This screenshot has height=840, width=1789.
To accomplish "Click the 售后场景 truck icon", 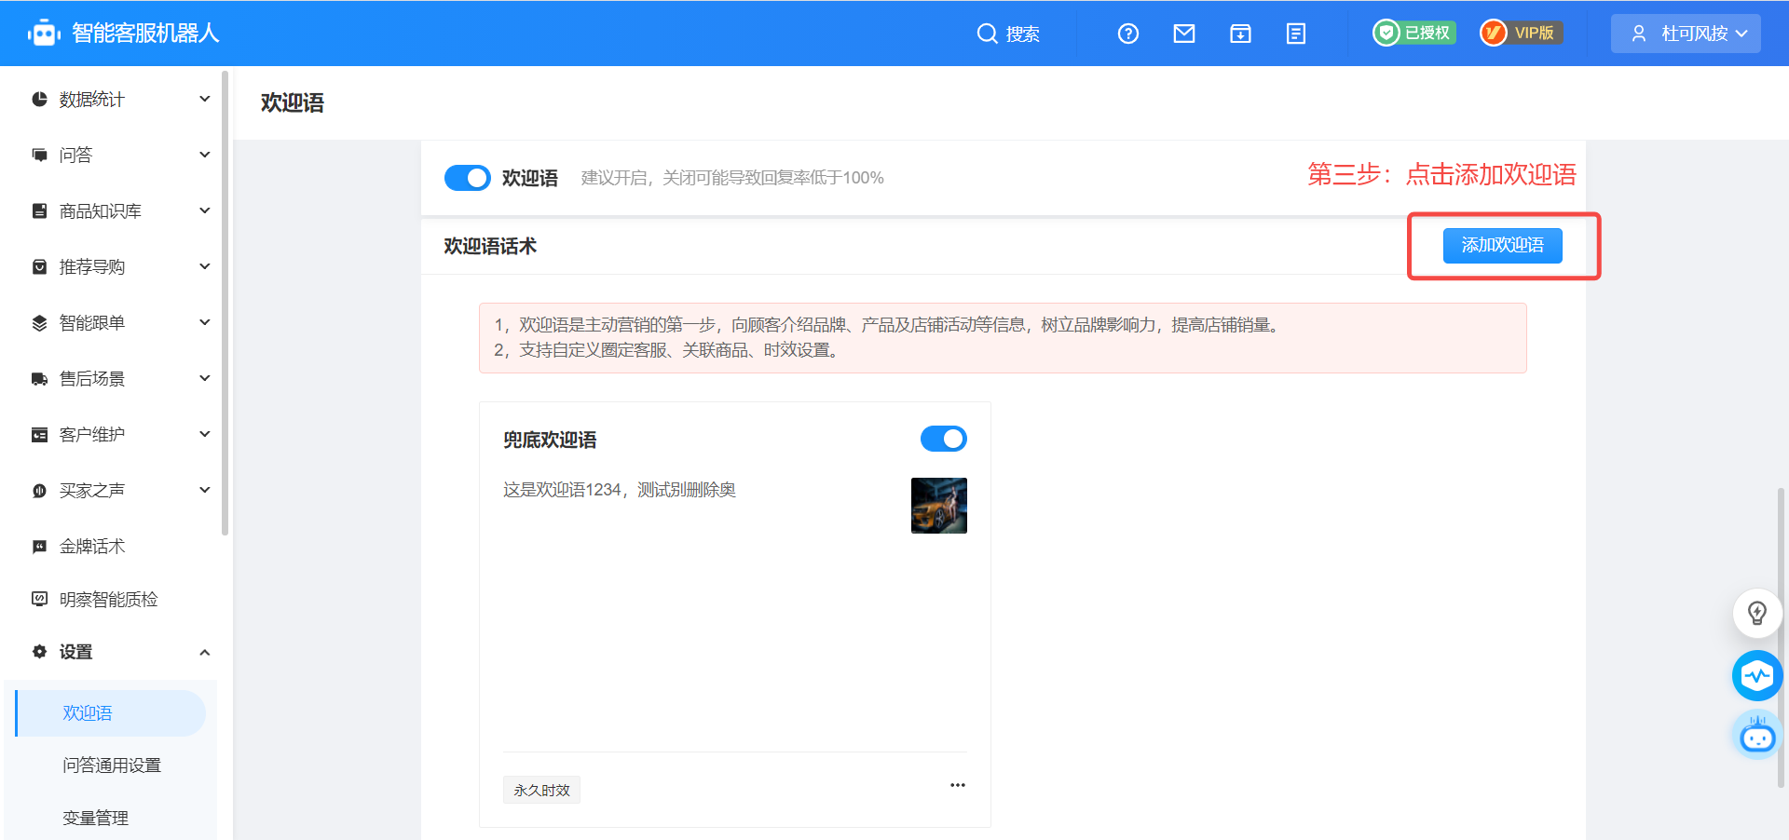I will point(39,378).
